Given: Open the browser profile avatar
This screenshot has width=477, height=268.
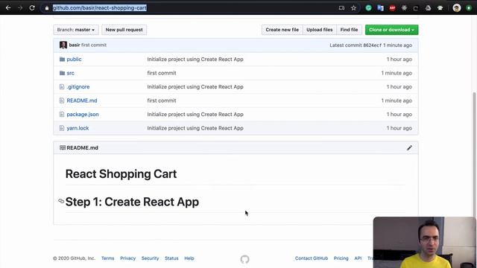Looking at the screenshot, I should [457, 8].
